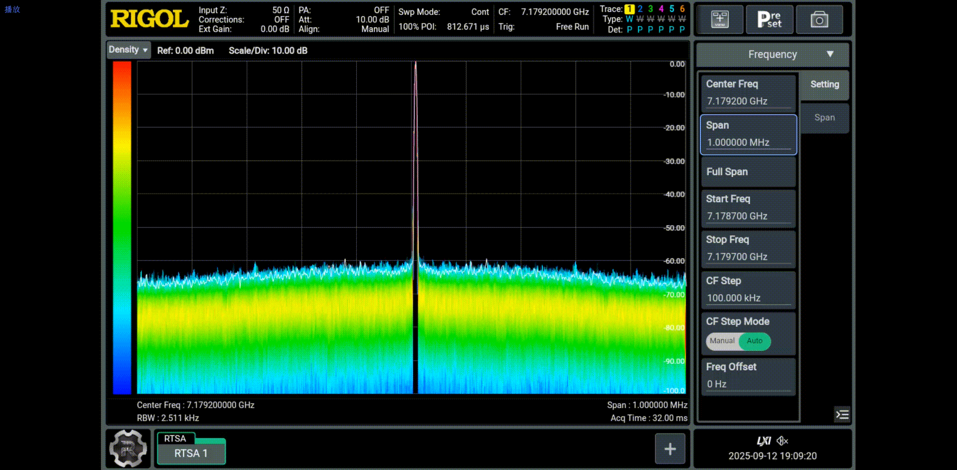Select trace number 6
The image size is (957, 470).
(682, 9)
